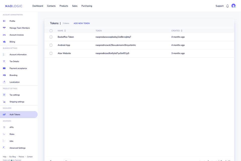Viewport: 241px width, 161px height.
Task: Open the Help footer link
Action: (5, 157)
